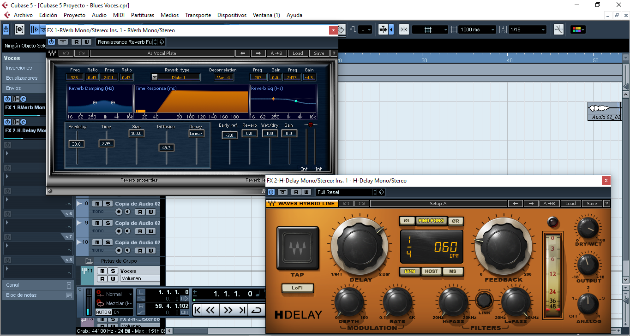Image resolution: width=630 pixels, height=336 pixels.
Task: Click Go to Next Marker transport button
Action: pos(242,310)
